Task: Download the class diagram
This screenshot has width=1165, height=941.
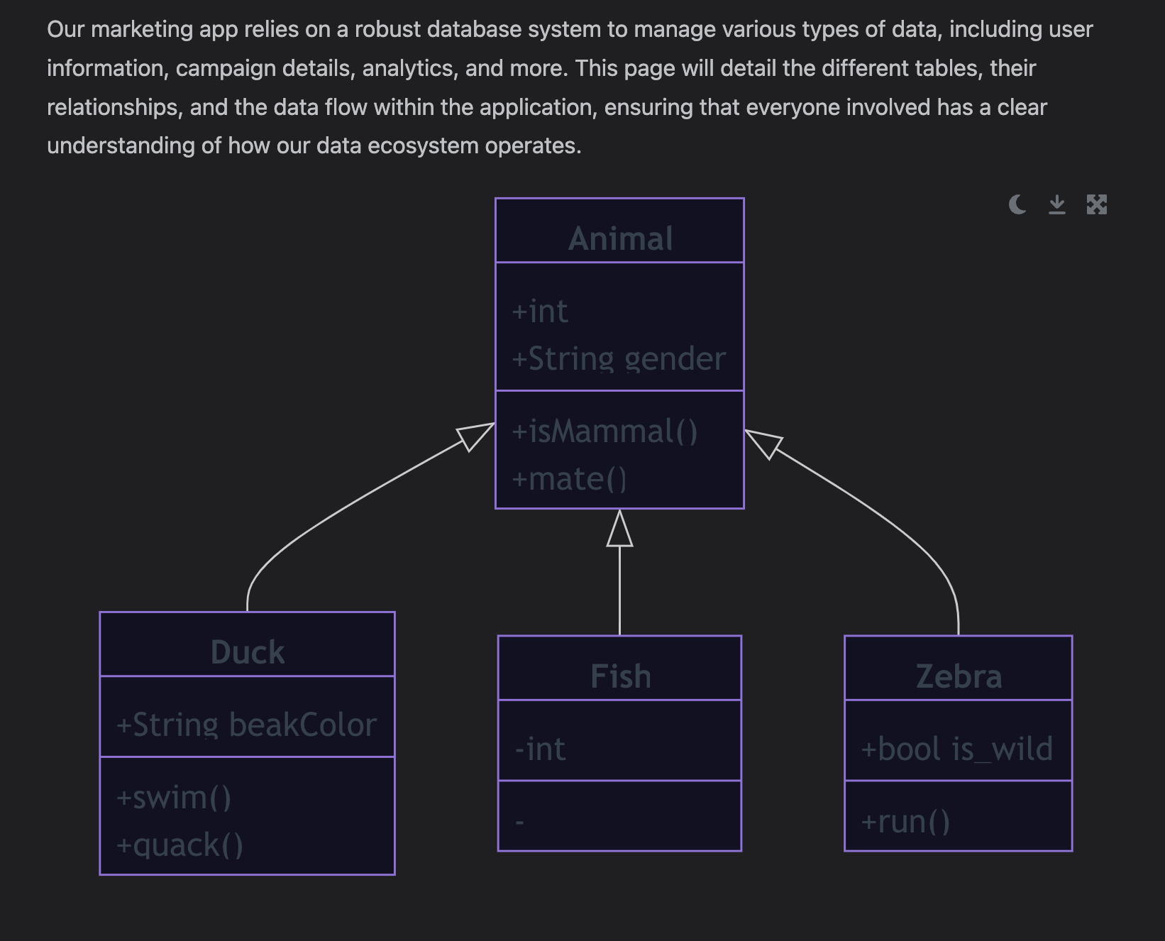Action: pos(1056,205)
